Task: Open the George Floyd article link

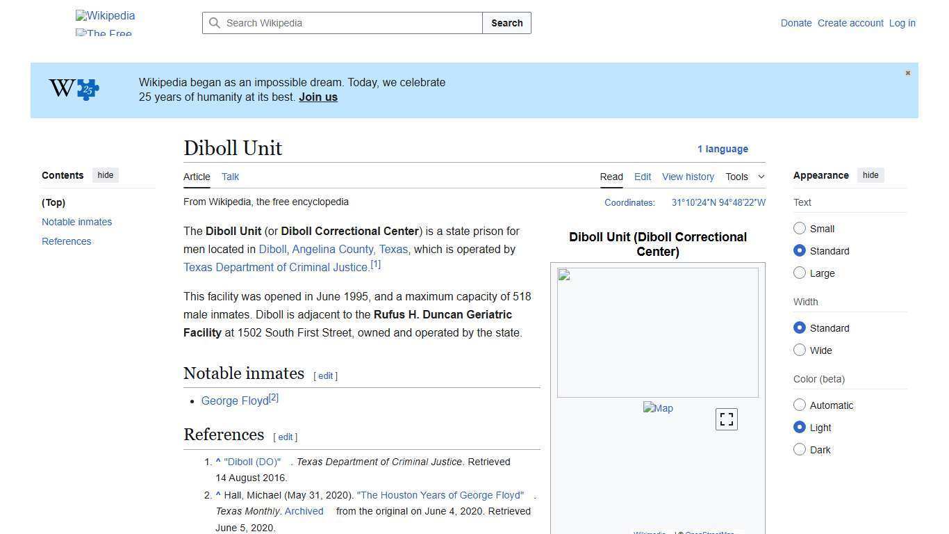Action: coord(234,400)
